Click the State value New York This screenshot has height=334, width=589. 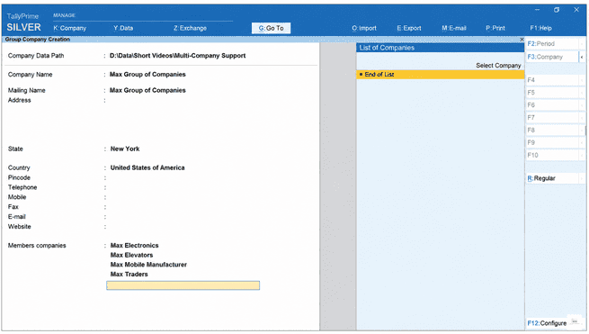click(x=125, y=149)
